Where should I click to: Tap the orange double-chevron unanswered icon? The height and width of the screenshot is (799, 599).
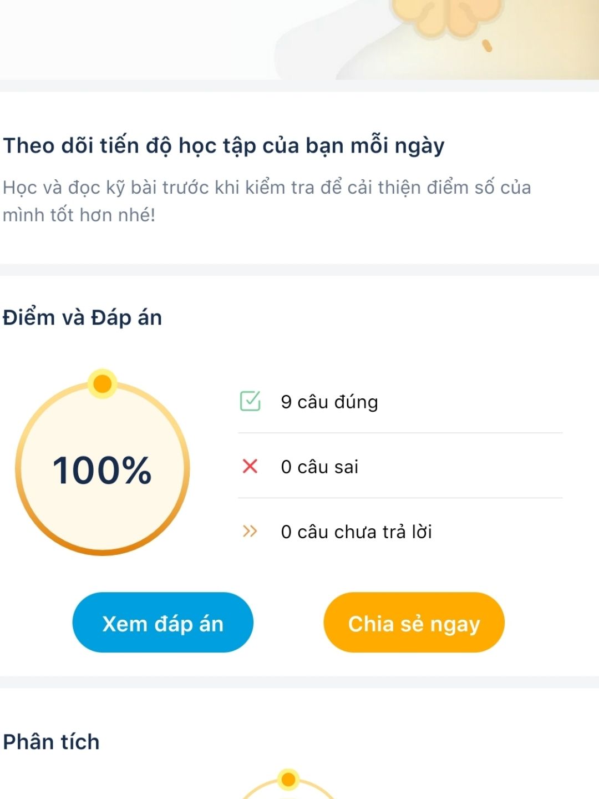[x=250, y=531]
